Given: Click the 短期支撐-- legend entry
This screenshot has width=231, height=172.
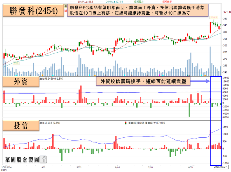Looking at the screenshot, I should pyautogui.click(x=164, y=2).
